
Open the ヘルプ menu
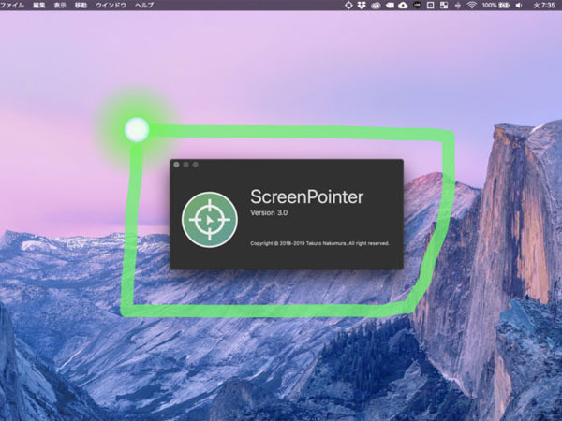144,5
